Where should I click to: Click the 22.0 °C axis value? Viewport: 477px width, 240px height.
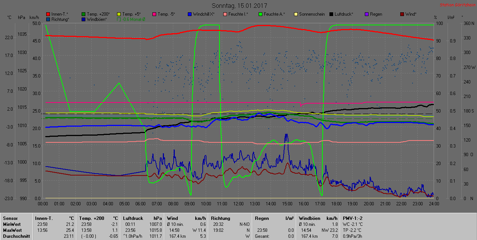tap(10, 37)
